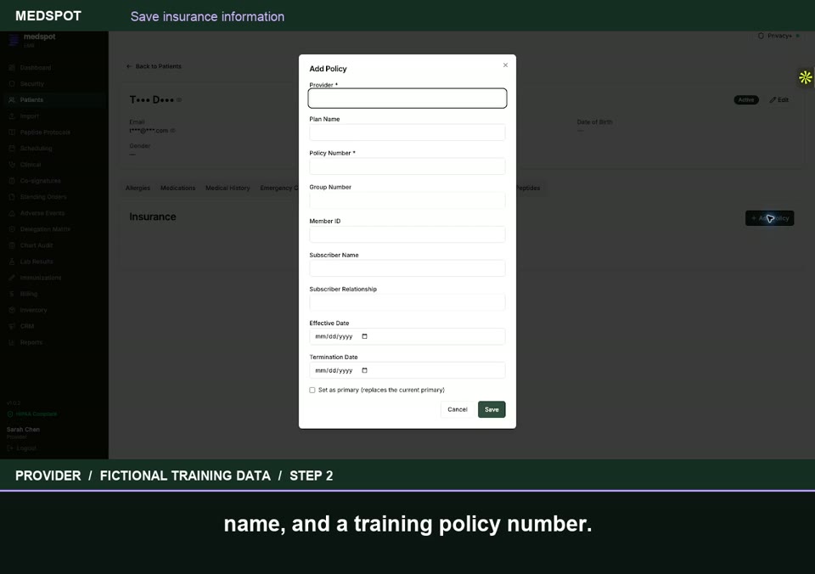Open CRM in the sidebar
This screenshot has height=574, width=815.
point(27,326)
